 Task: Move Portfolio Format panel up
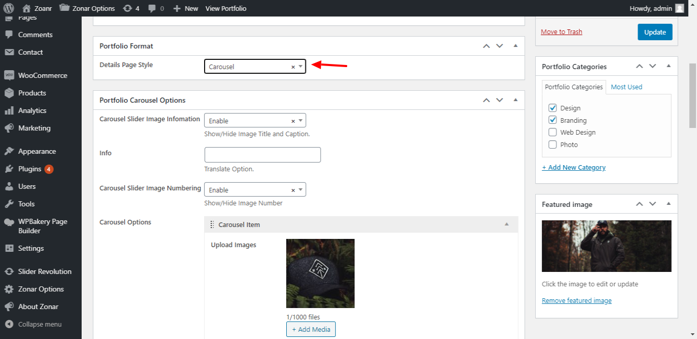(486, 46)
